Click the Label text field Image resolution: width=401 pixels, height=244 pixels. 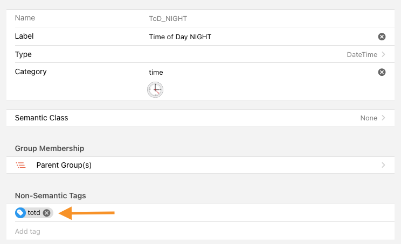259,37
